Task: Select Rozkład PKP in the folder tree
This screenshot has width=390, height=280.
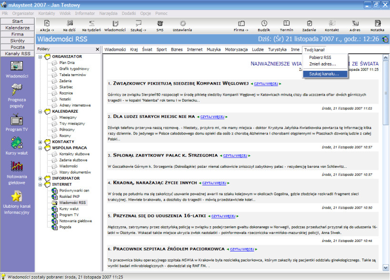Action: click(x=70, y=197)
